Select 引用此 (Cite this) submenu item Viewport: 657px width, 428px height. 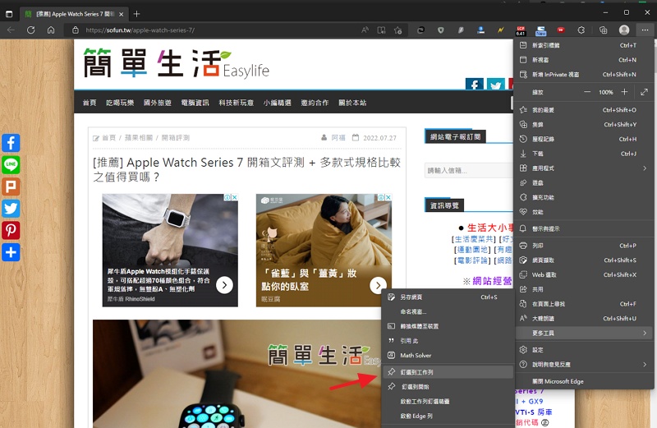pos(448,341)
